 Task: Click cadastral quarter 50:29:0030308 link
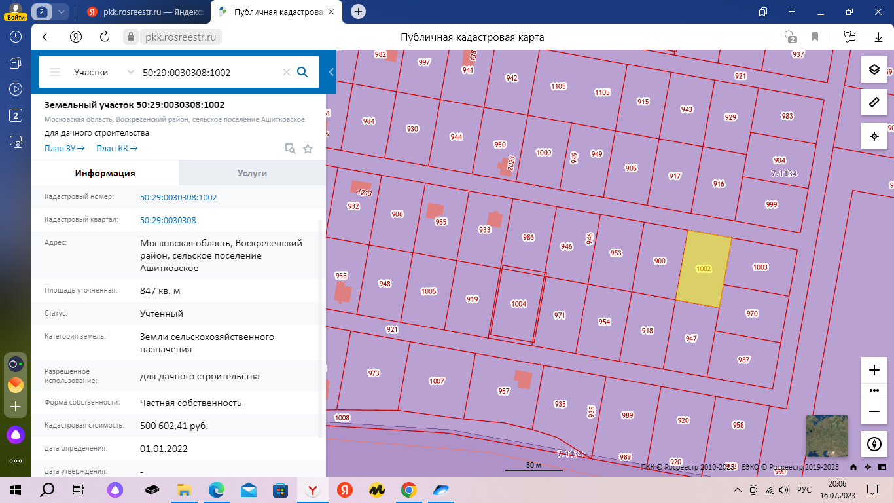coord(168,220)
